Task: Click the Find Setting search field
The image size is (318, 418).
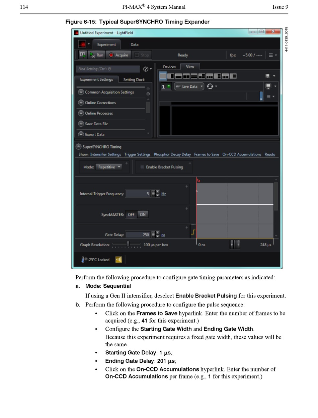Action: point(108,69)
